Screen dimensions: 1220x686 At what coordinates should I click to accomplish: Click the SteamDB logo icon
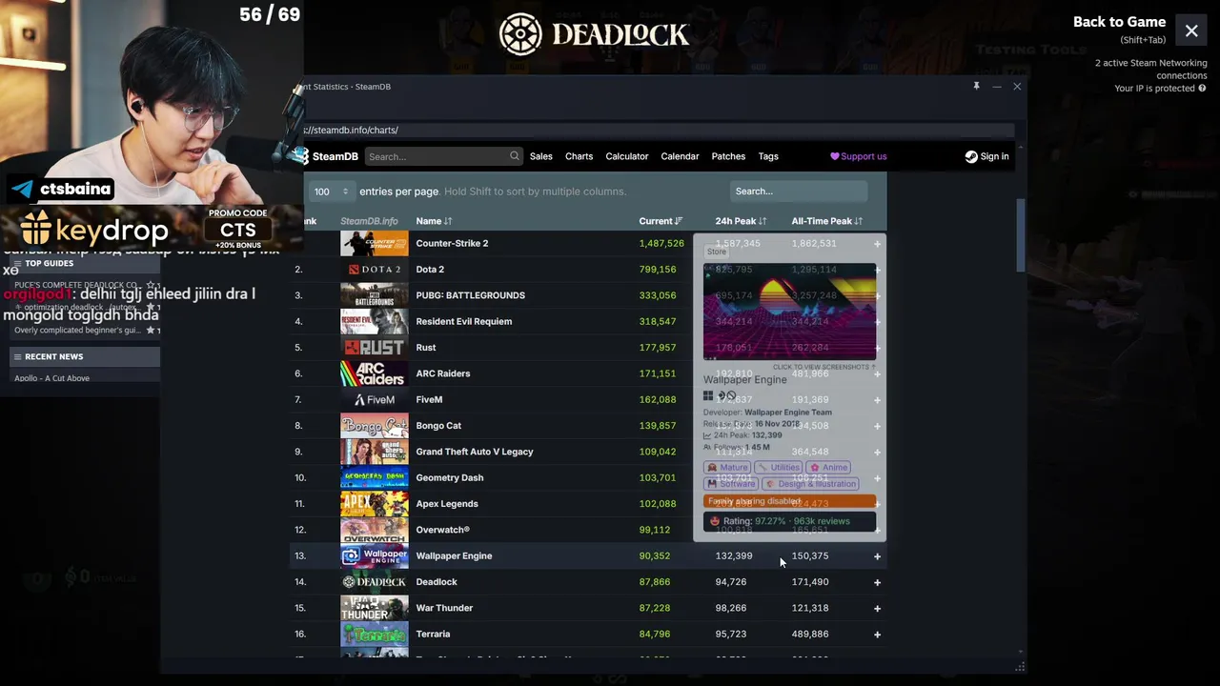tap(301, 156)
